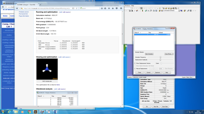Click Cancel in Display Vibrations dialog

point(148,72)
